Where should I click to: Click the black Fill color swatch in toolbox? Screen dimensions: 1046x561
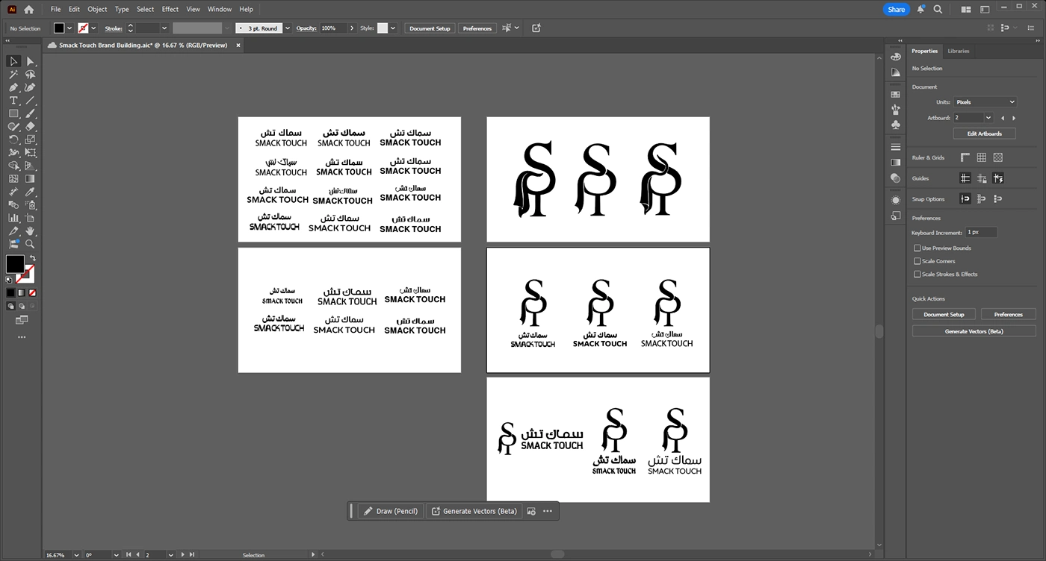pyautogui.click(x=15, y=263)
